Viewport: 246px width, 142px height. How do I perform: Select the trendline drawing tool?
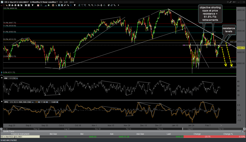82,5
